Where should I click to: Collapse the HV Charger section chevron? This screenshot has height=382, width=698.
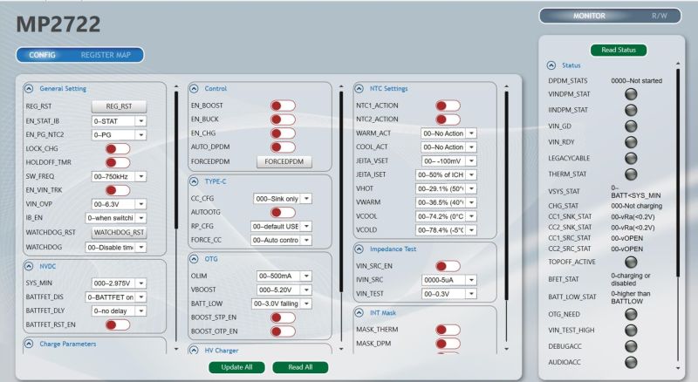[194, 351]
